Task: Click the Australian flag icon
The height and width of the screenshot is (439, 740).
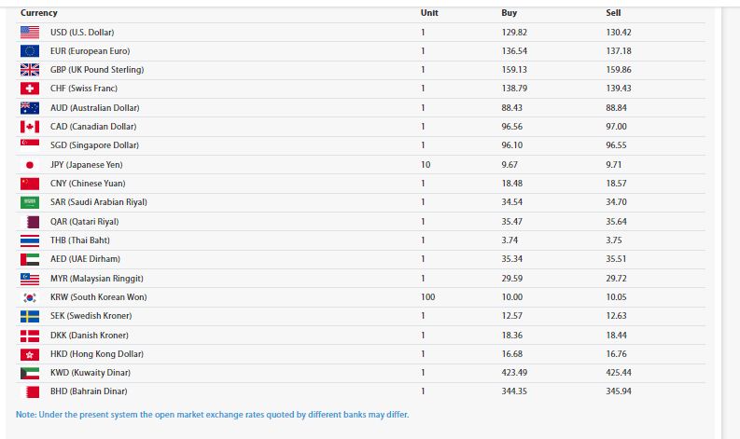Action: pyautogui.click(x=30, y=108)
